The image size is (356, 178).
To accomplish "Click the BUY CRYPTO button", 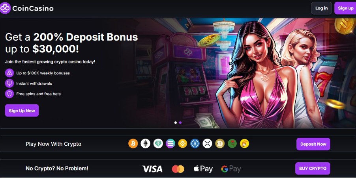I will point(313,169).
